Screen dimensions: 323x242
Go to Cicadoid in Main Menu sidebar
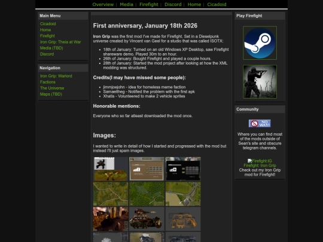48,24
